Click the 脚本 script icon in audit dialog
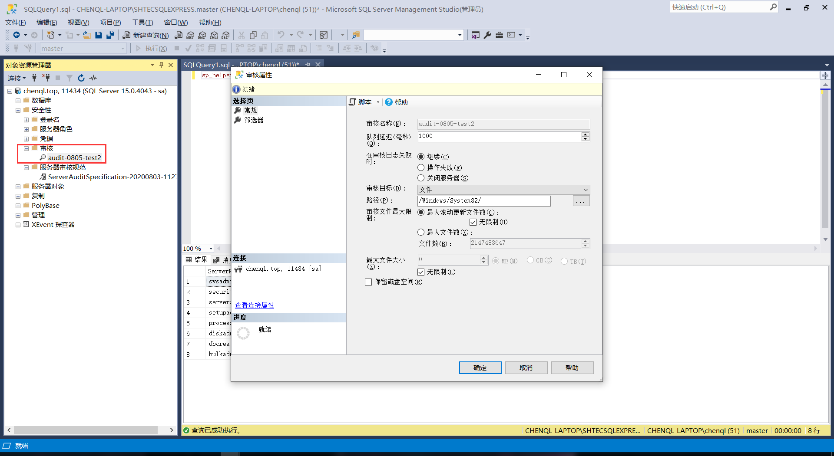This screenshot has width=834, height=456. (x=353, y=102)
